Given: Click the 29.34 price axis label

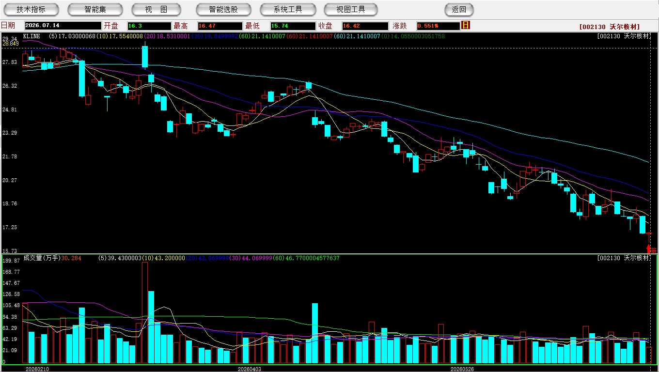Looking at the screenshot, I should pos(10,39).
